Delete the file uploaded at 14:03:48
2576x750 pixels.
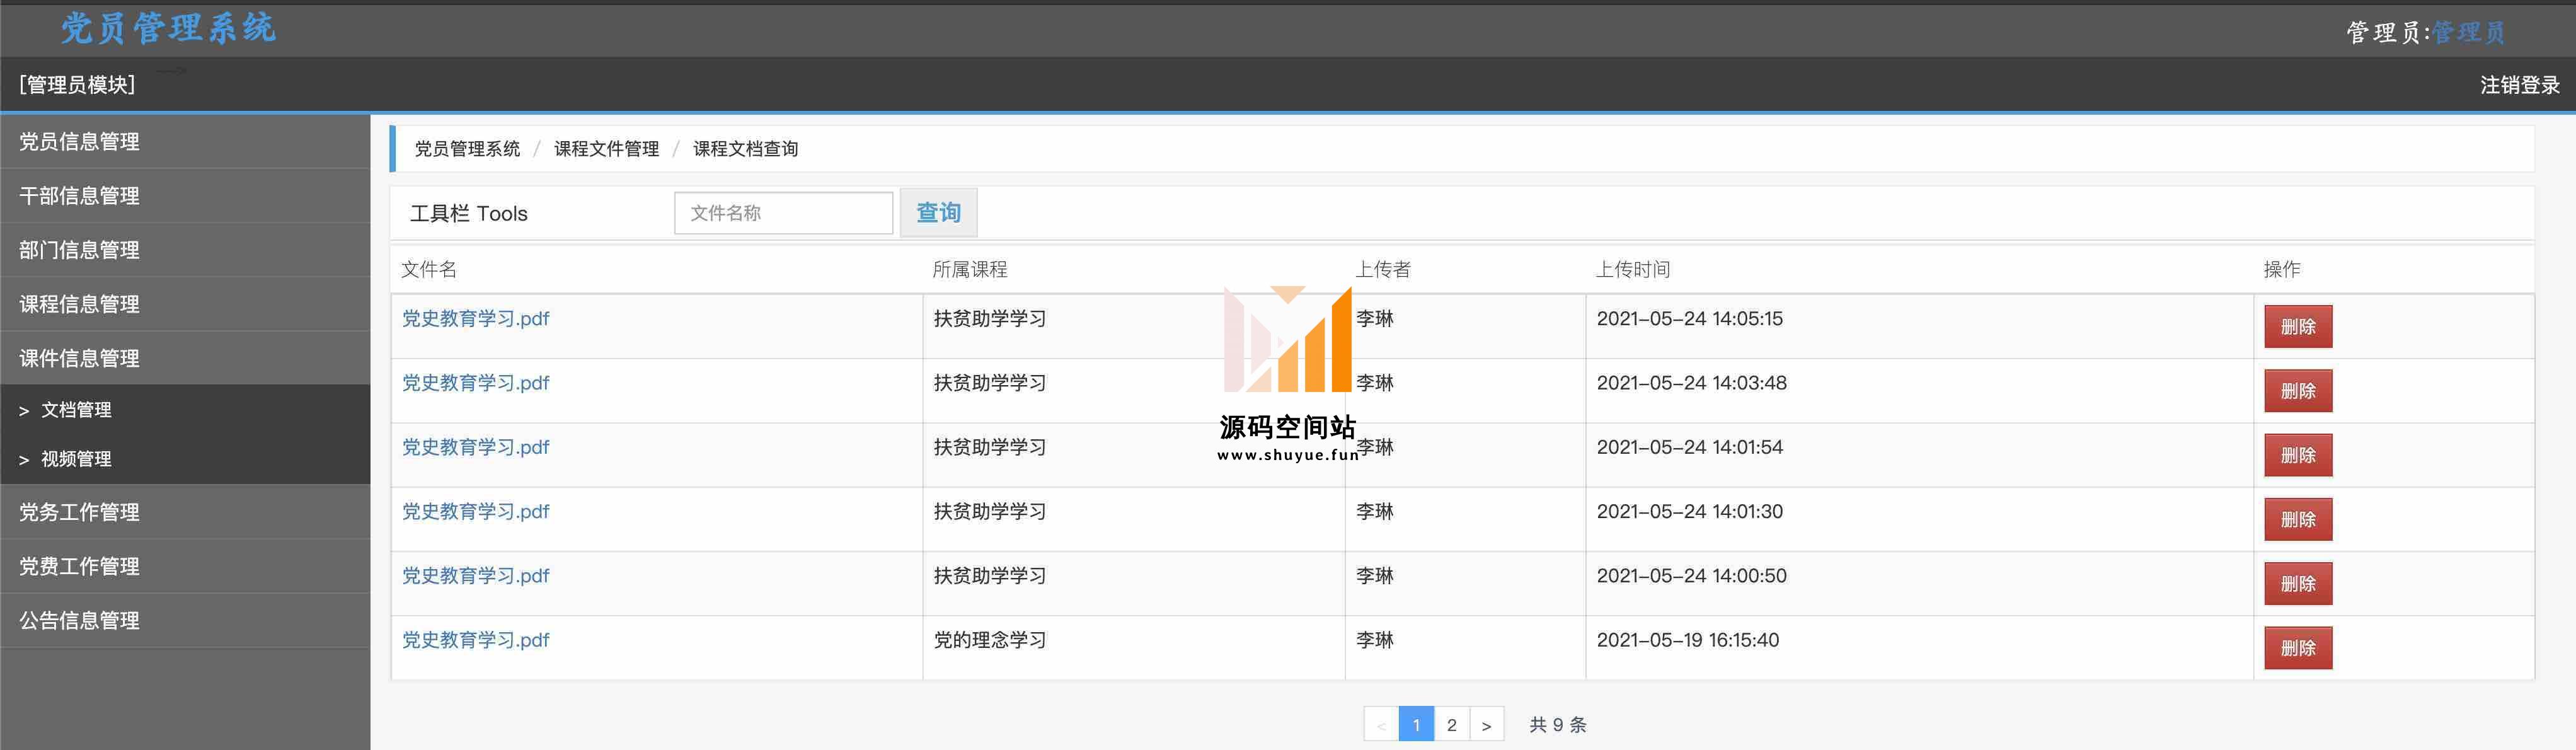pos(2298,391)
